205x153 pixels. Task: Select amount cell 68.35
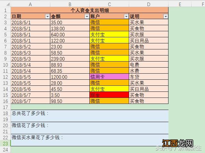click(70, 71)
